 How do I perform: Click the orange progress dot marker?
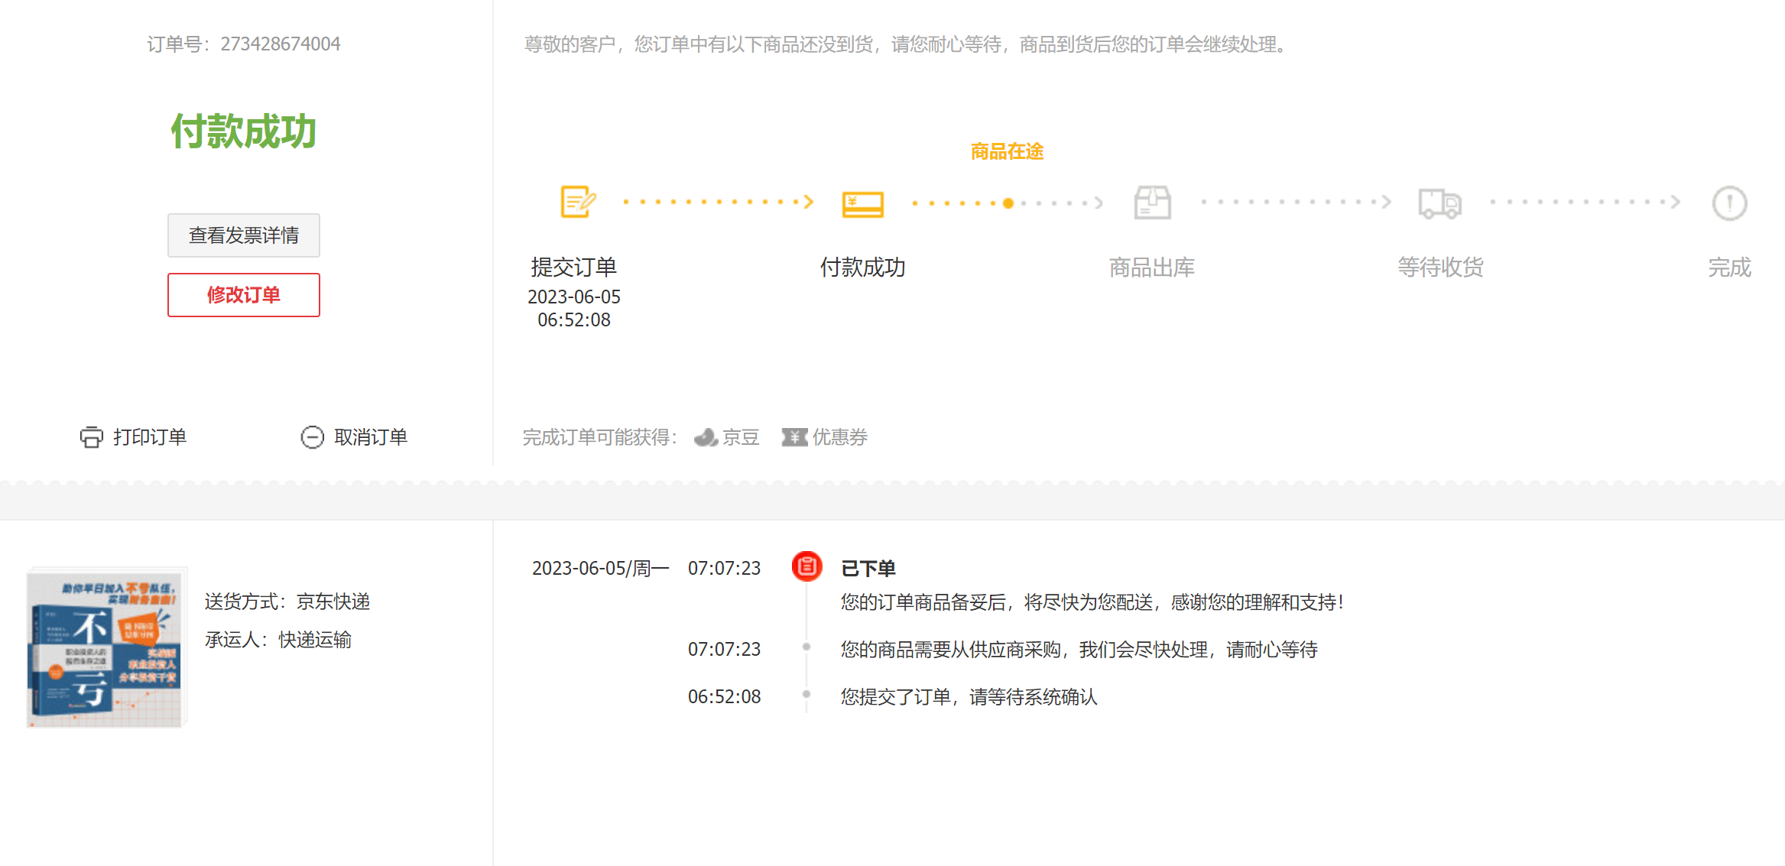1008,203
